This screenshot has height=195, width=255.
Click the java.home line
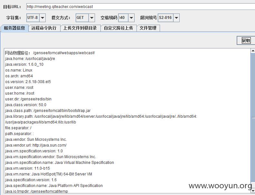[x=30, y=59]
